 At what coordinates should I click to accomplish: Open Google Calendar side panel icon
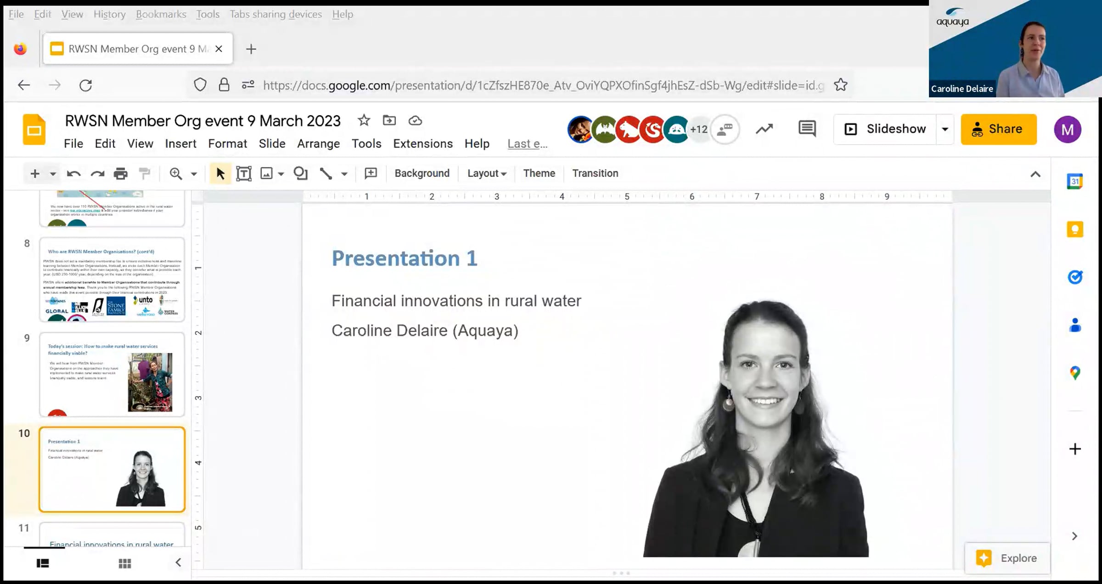1074,181
